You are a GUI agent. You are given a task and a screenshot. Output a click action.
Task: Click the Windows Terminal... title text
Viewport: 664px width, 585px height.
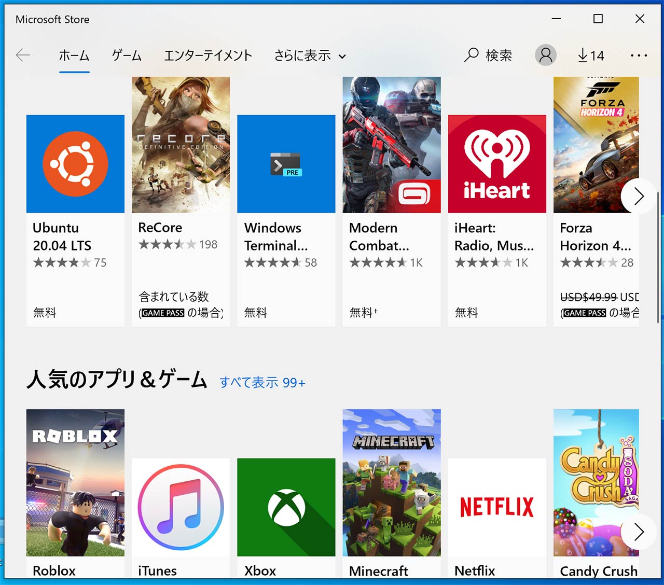tap(276, 236)
